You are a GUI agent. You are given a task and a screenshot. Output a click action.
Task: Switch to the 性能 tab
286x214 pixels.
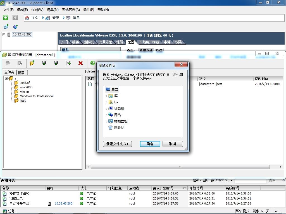coord(120,42)
